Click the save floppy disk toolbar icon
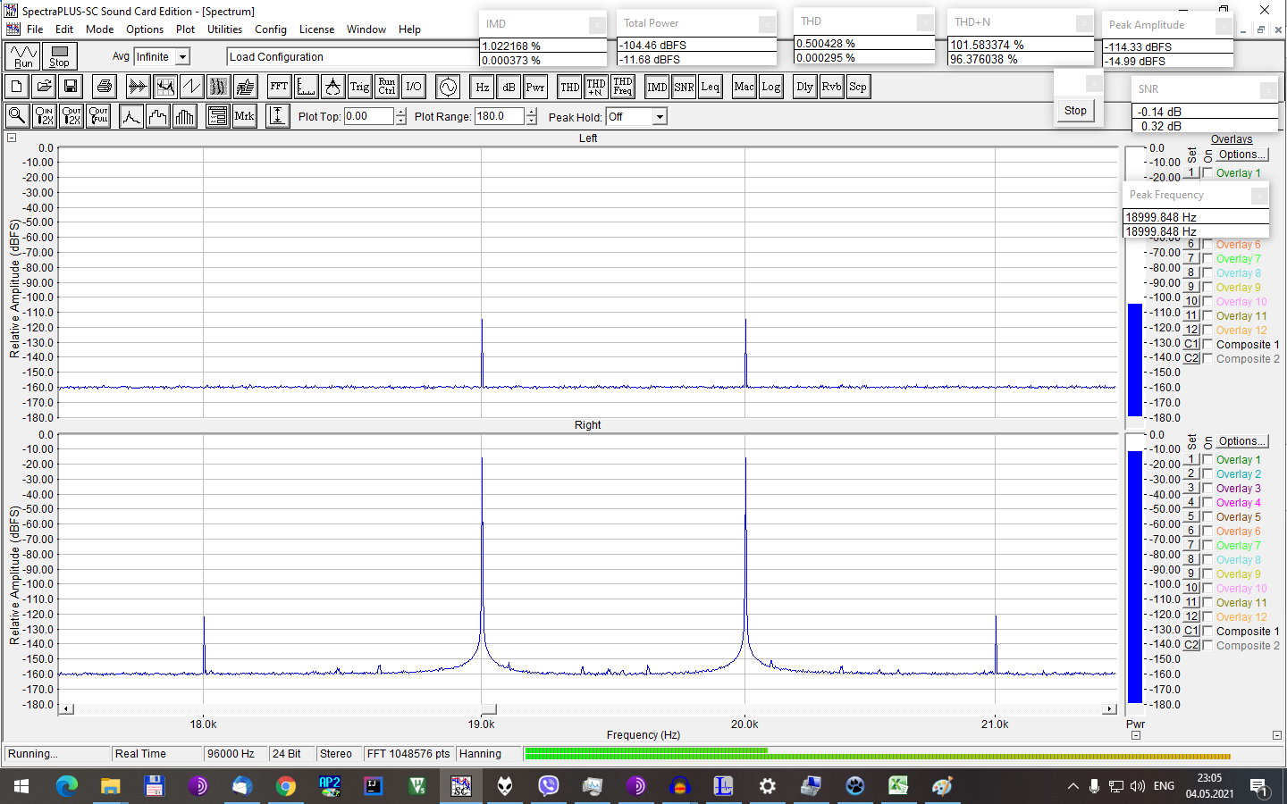This screenshot has width=1287, height=804. tap(71, 87)
